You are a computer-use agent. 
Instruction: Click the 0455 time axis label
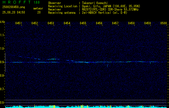tap(83, 23)
